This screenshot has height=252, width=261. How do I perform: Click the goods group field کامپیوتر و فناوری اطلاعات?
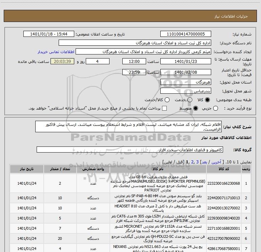point(130,150)
